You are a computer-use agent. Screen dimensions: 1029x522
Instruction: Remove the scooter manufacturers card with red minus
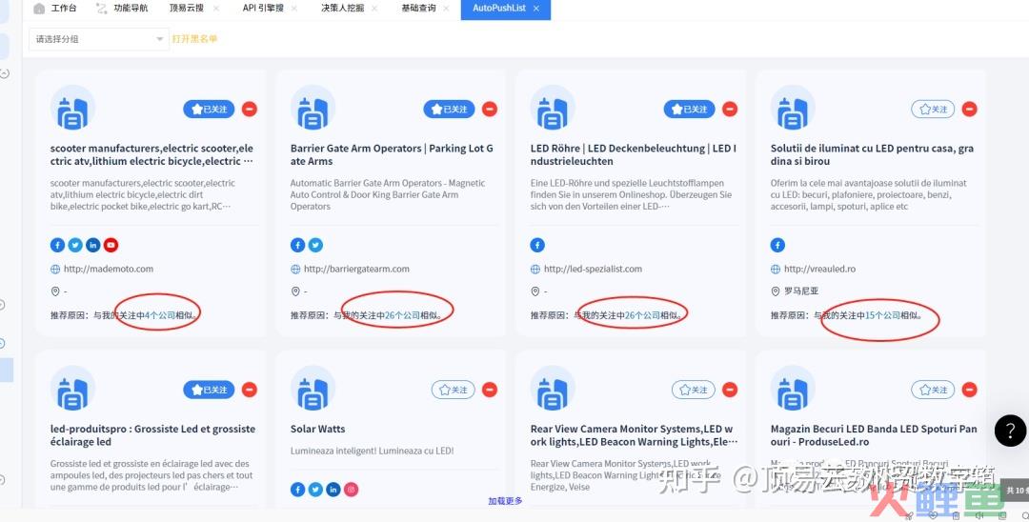(250, 109)
